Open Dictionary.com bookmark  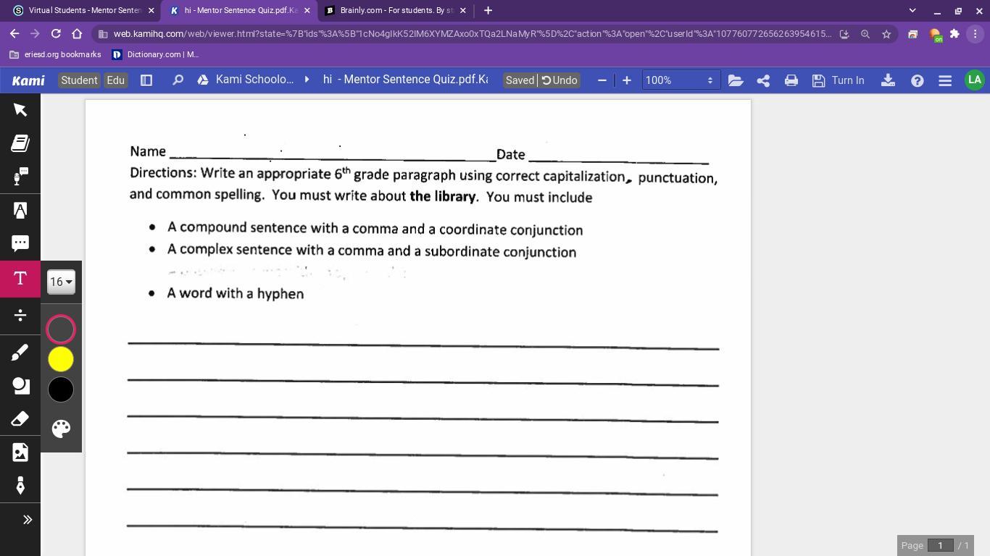click(x=156, y=54)
